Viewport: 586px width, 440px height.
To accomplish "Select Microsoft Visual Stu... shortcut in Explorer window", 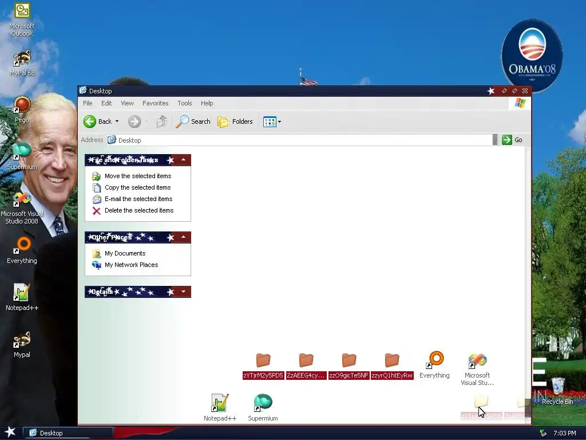I will pyautogui.click(x=477, y=370).
